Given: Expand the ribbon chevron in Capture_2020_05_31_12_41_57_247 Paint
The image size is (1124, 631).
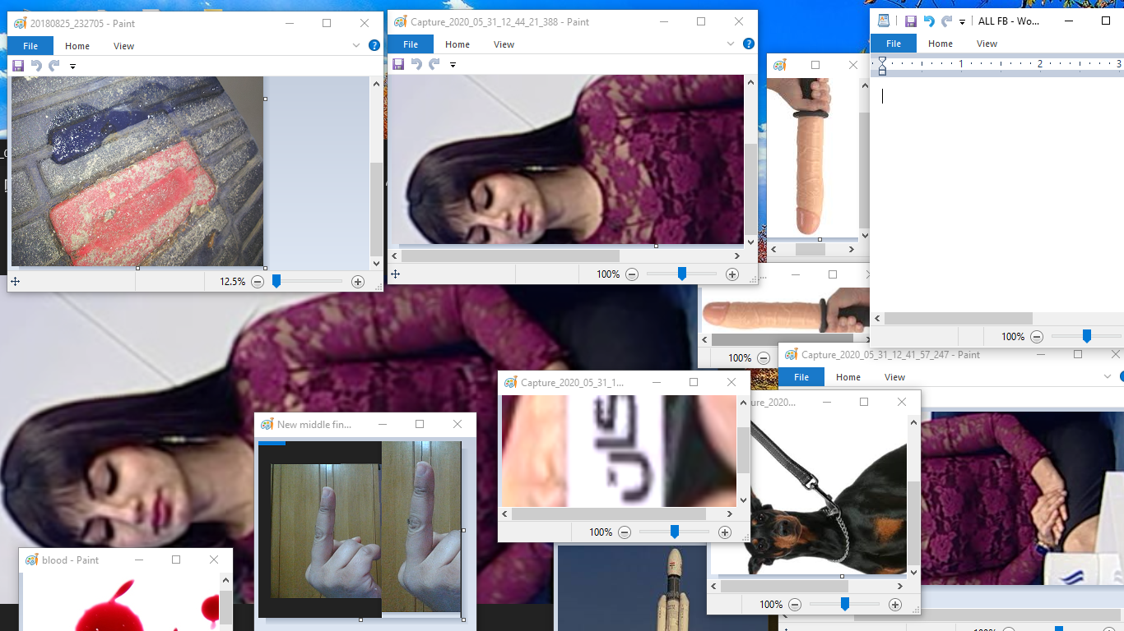Looking at the screenshot, I should [x=1108, y=377].
